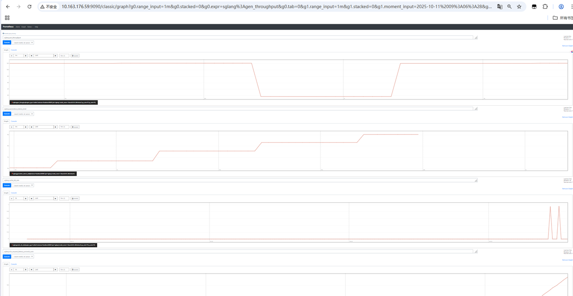Open Alerts in the Prometheus navbar
The width and height of the screenshot is (573, 296).
[x=18, y=27]
